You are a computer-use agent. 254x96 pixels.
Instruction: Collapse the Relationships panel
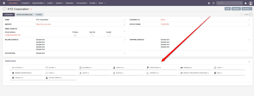[249, 62]
